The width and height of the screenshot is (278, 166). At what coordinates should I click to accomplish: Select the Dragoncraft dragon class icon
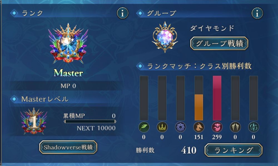coord(198,127)
